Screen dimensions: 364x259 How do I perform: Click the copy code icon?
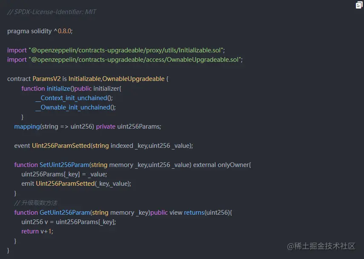359,5
